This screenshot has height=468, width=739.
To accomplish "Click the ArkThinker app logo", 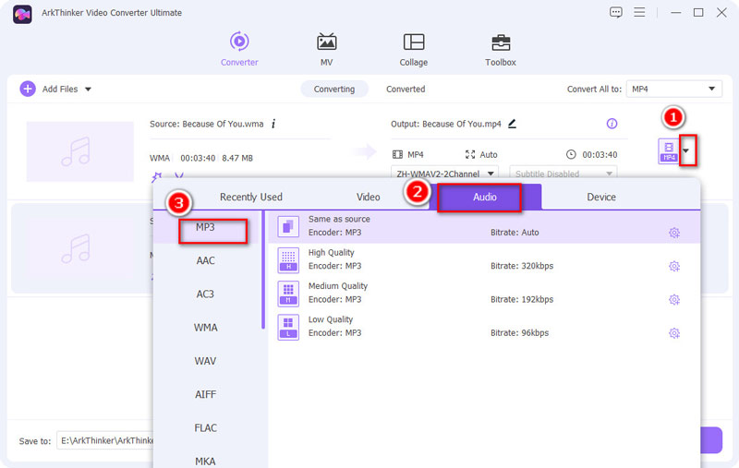I will (x=22, y=14).
